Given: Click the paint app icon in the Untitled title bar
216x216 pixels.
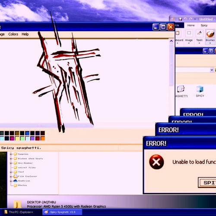Looking at the screenshot, I should click(x=172, y=19).
